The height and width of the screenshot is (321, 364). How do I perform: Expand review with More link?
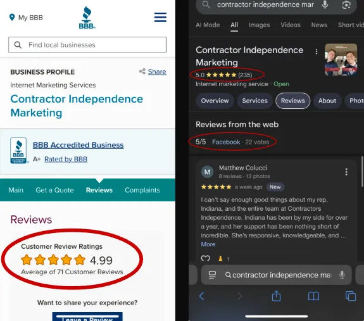coord(208,244)
